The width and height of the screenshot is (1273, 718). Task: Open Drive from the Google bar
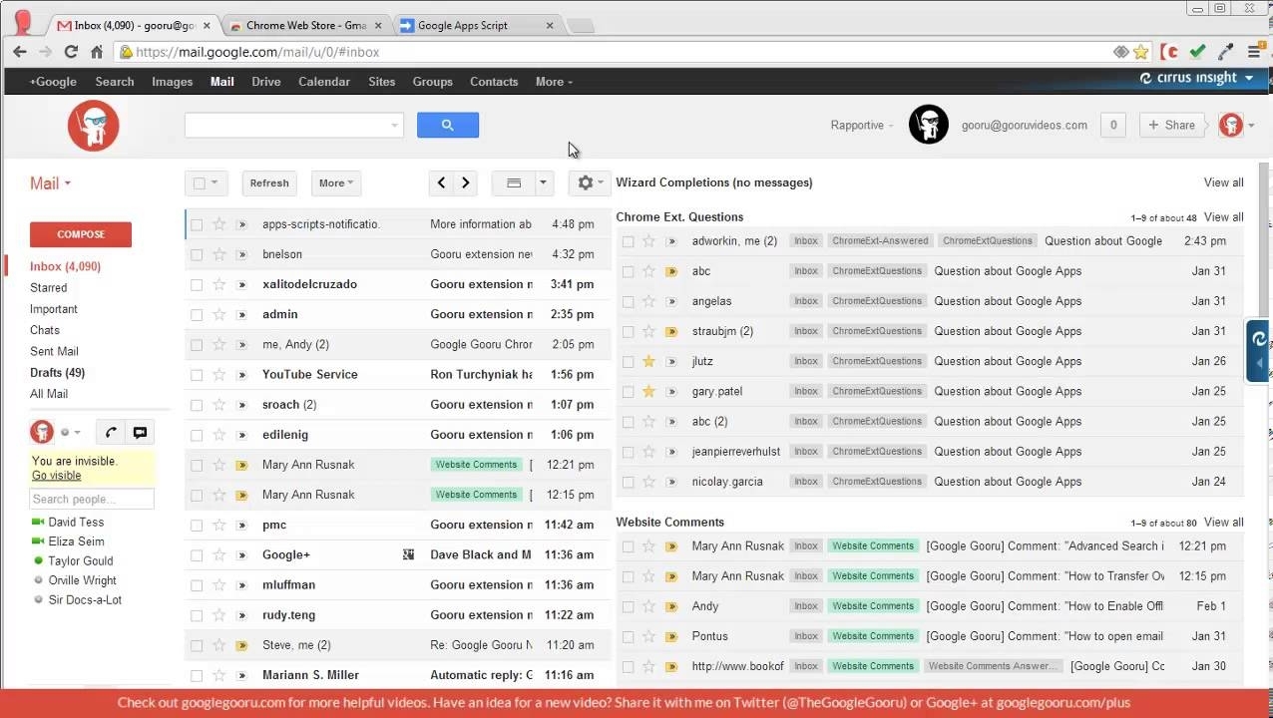(265, 82)
